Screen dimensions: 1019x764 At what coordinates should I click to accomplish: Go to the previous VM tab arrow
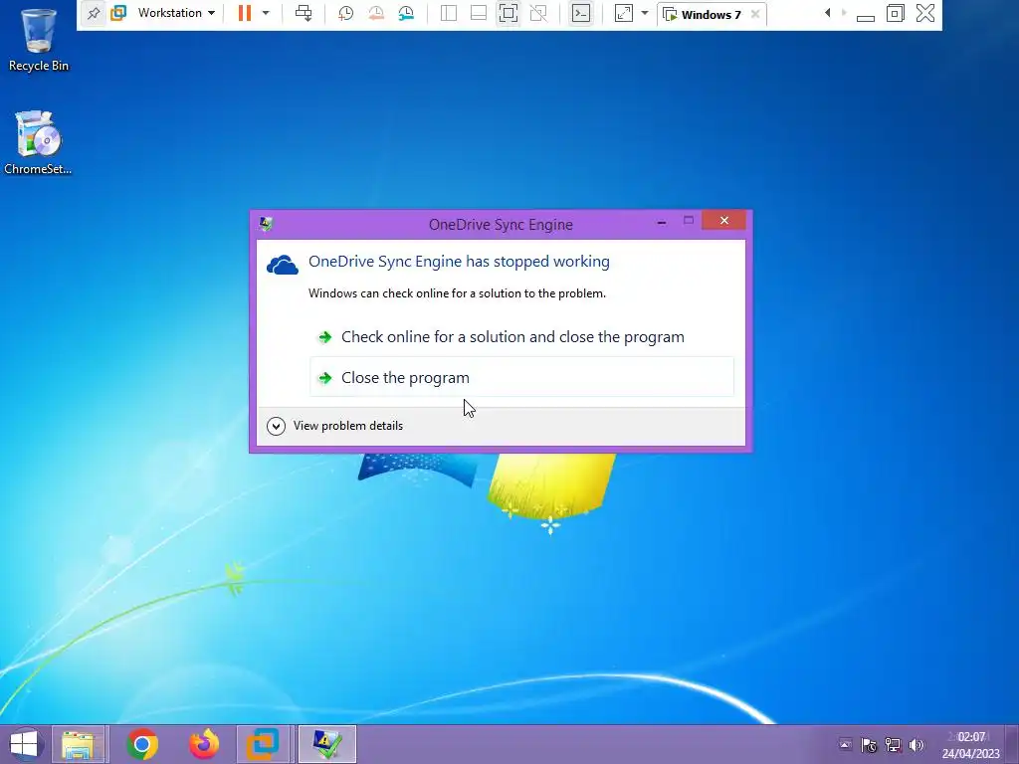[x=827, y=13]
